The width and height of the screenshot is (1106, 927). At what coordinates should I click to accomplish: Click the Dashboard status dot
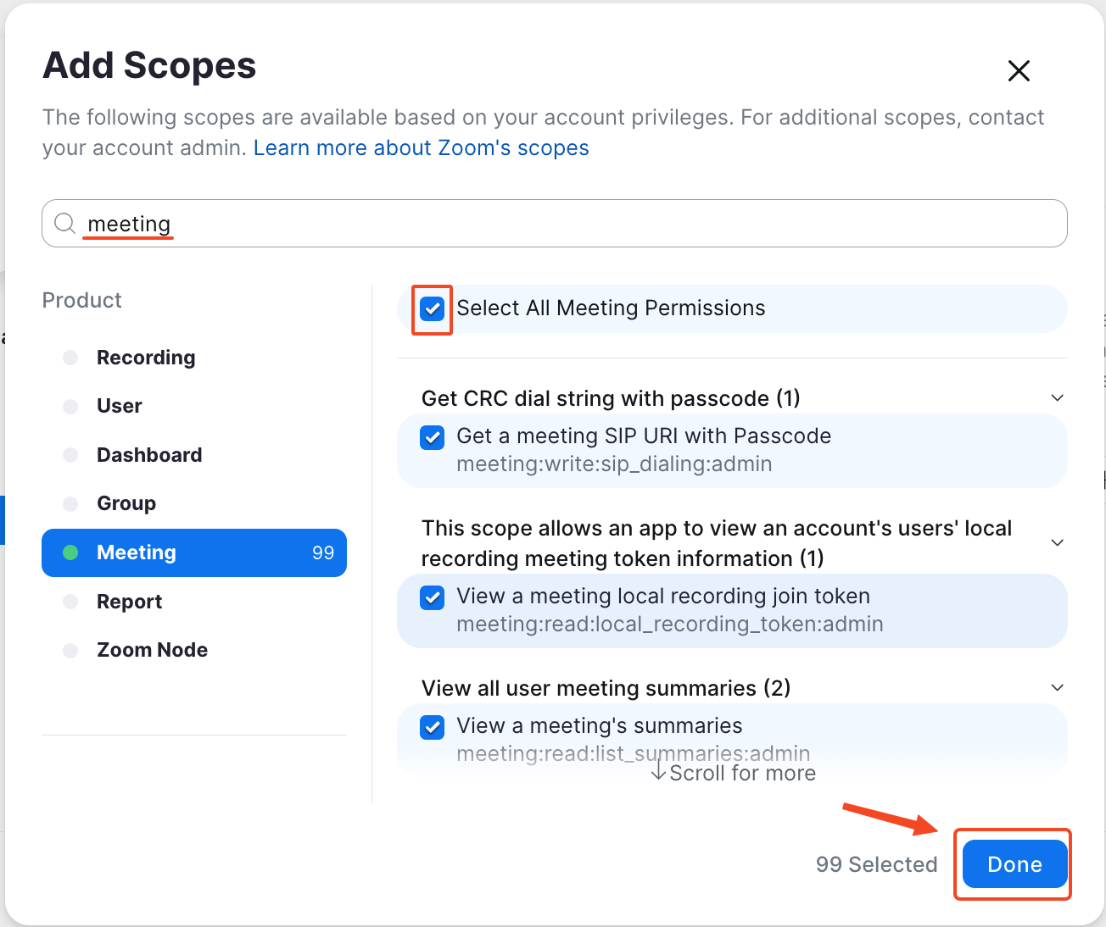click(70, 455)
